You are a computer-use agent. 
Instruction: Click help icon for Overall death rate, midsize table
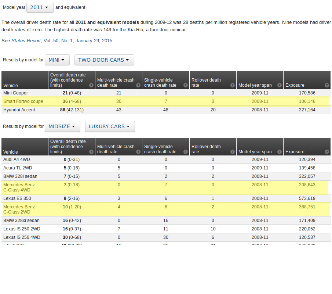[91, 152]
